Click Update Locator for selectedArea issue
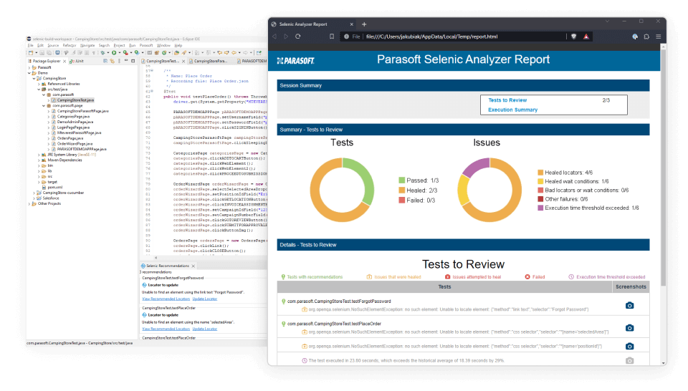This screenshot has height=391, width=688. [204, 329]
